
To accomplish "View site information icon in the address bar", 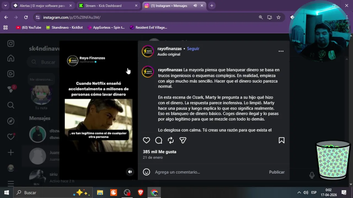I will point(38,17).
